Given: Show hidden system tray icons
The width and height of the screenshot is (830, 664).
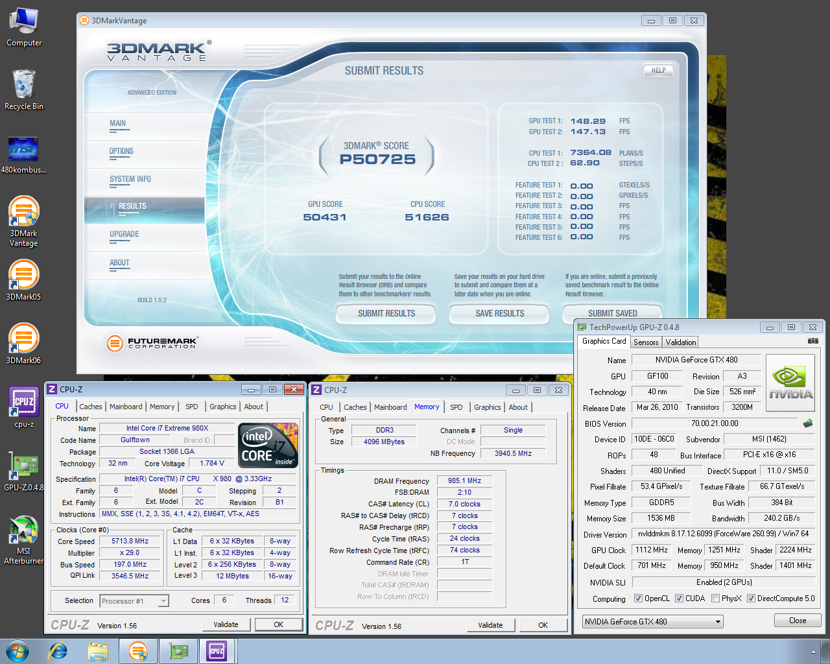Looking at the screenshot, I should [813, 652].
